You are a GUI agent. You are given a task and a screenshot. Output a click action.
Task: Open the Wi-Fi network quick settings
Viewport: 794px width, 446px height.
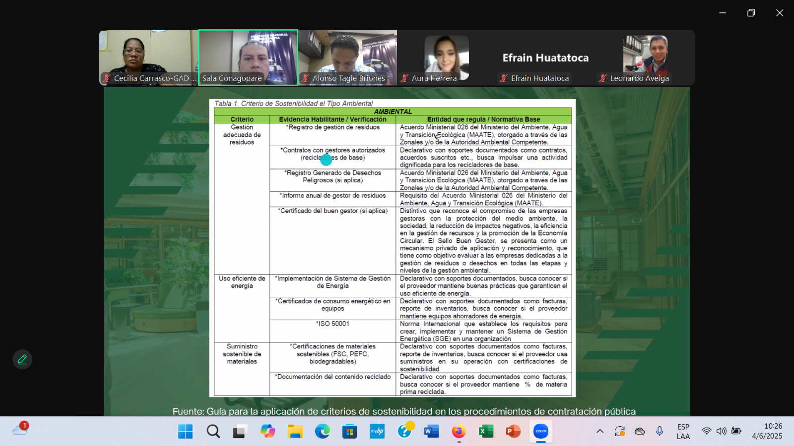click(x=706, y=431)
